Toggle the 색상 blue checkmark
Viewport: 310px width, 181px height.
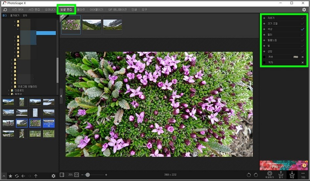[x=302, y=29]
